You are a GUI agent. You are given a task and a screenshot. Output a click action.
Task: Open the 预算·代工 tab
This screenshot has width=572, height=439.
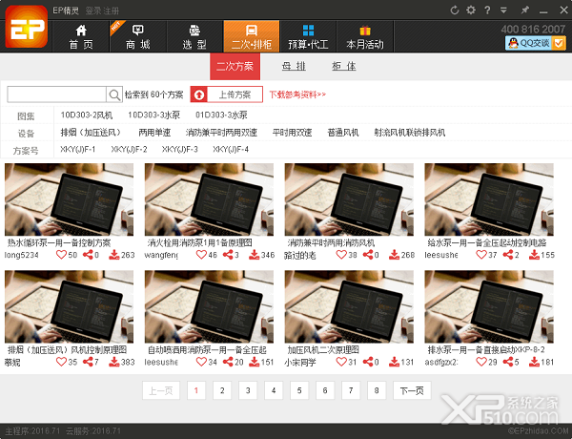308,36
